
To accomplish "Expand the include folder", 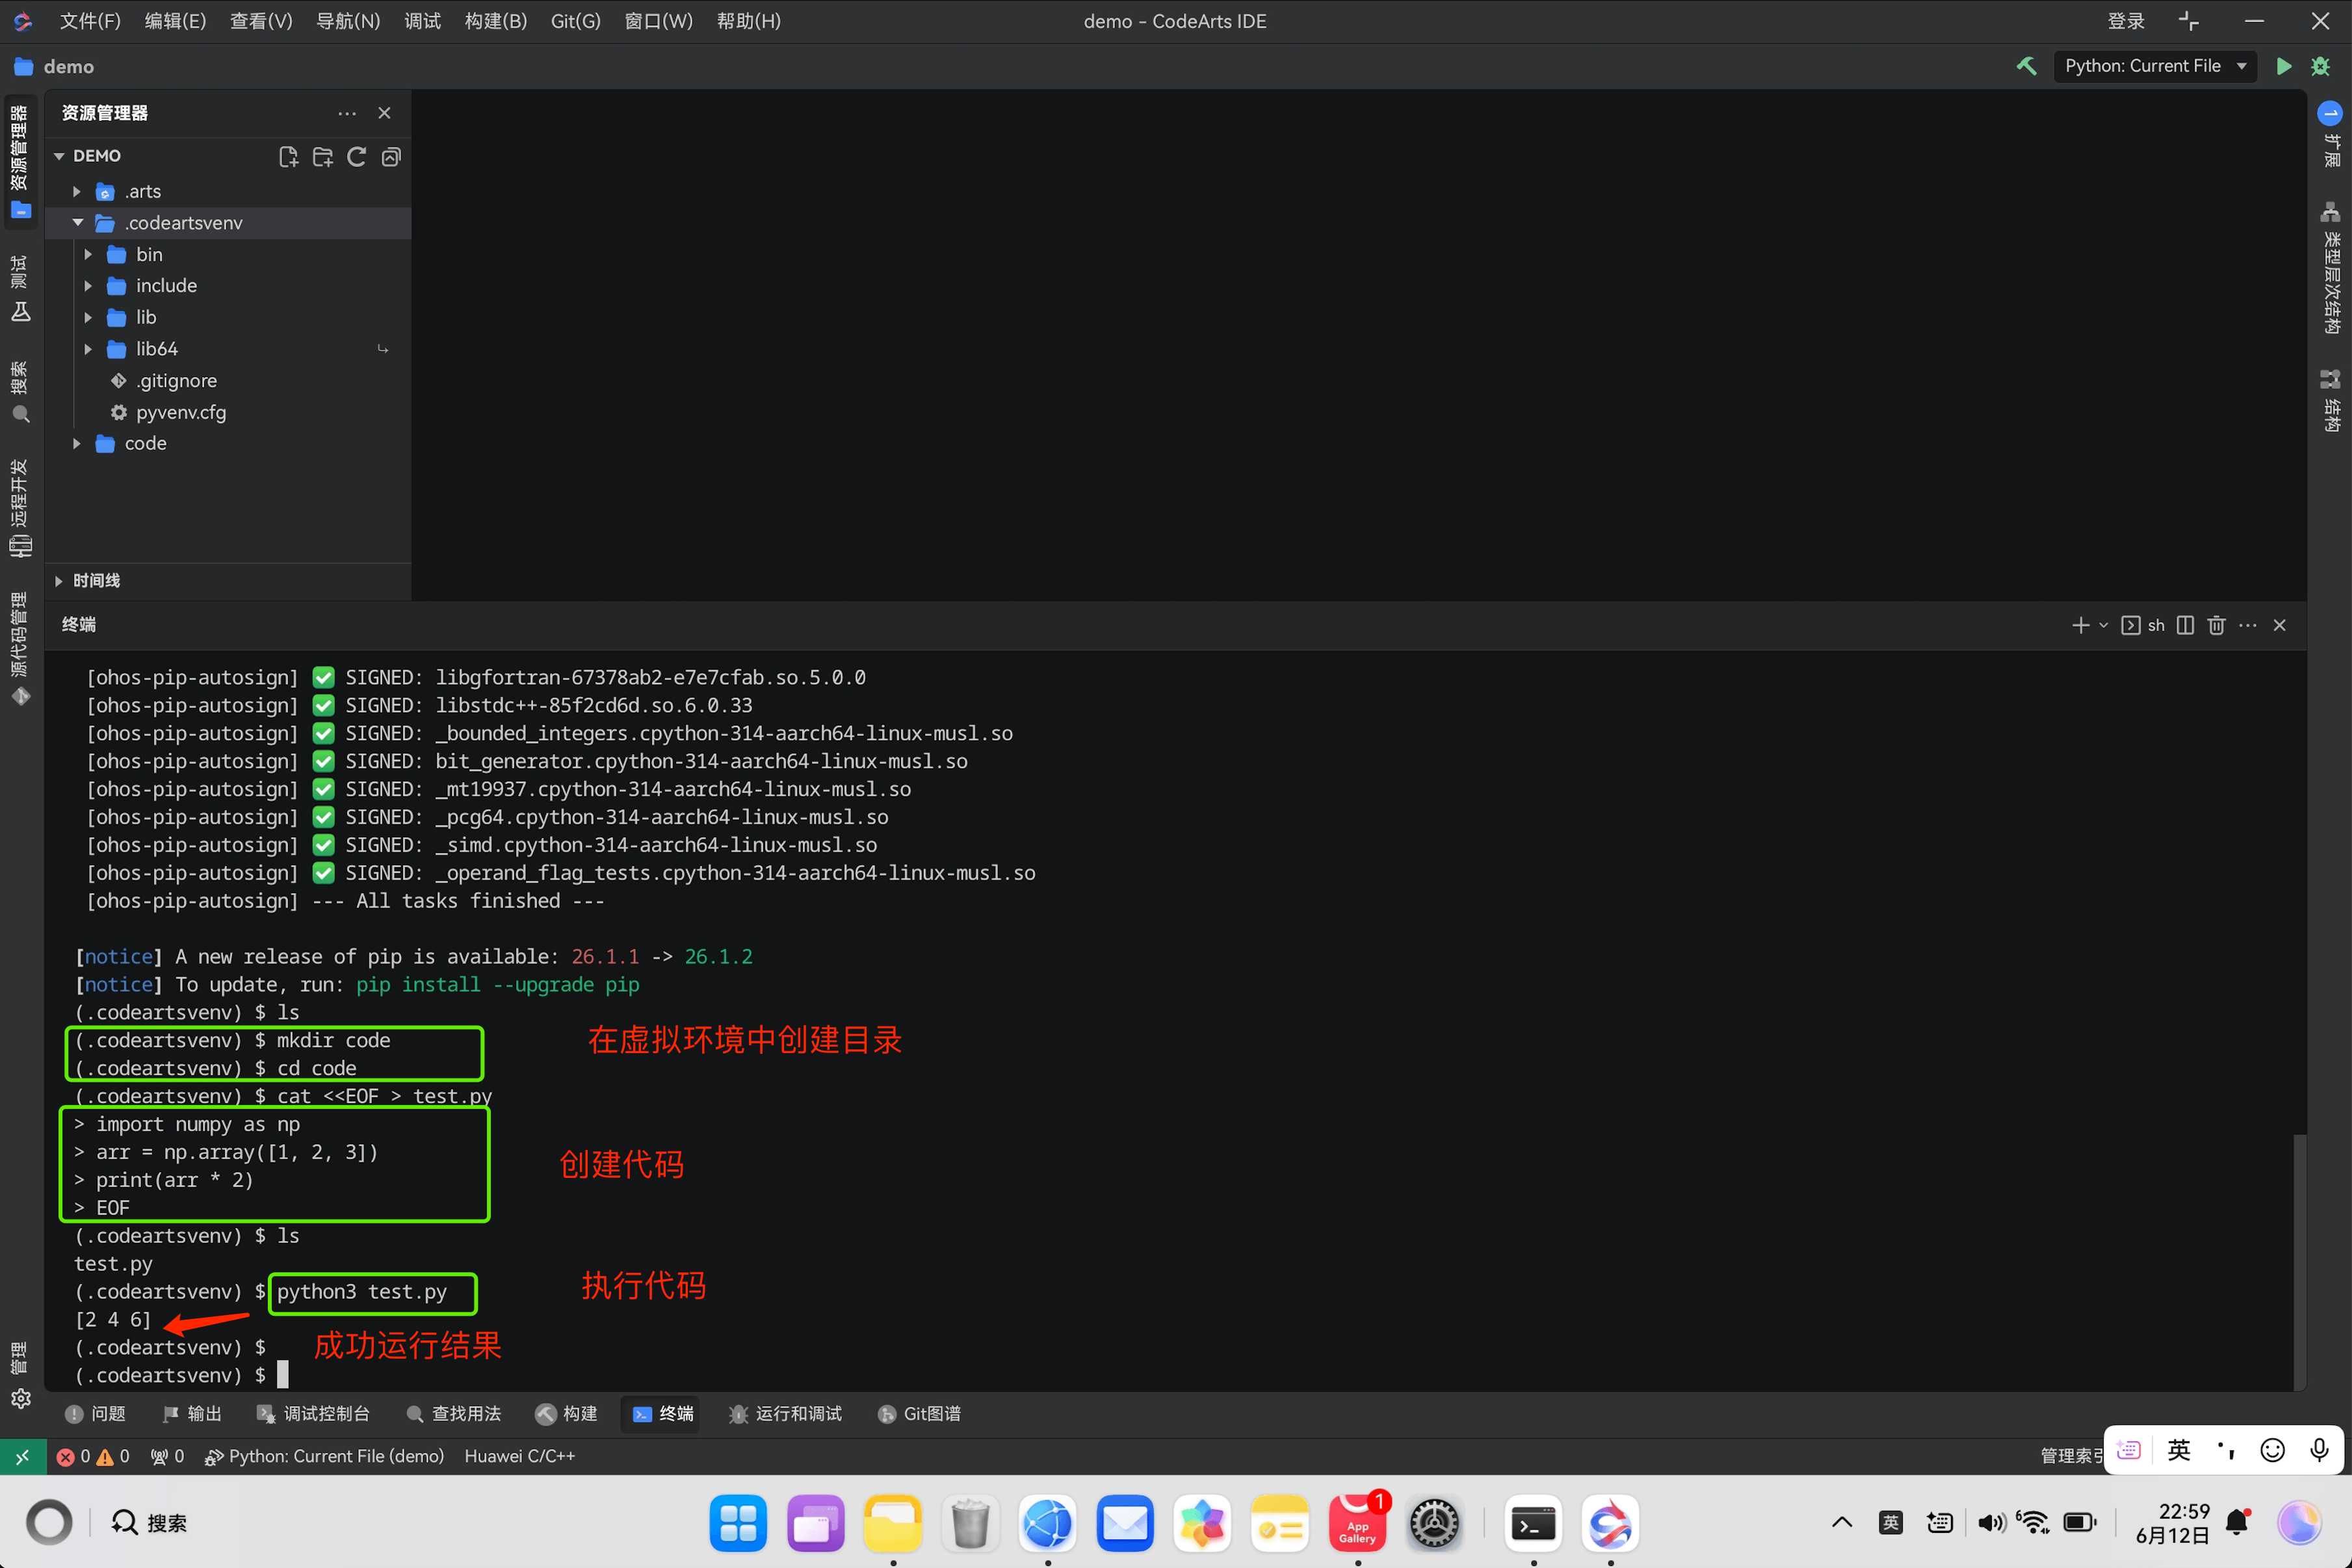I will [x=88, y=286].
